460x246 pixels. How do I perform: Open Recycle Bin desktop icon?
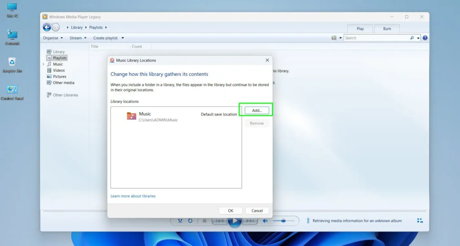12,65
